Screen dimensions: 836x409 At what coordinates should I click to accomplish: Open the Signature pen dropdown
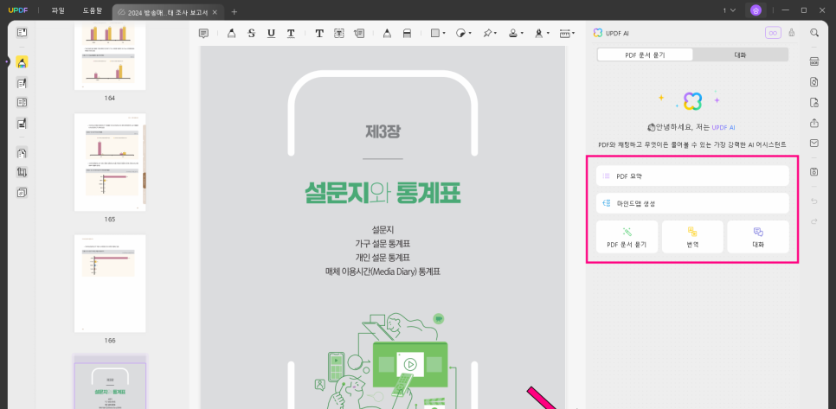pos(541,34)
